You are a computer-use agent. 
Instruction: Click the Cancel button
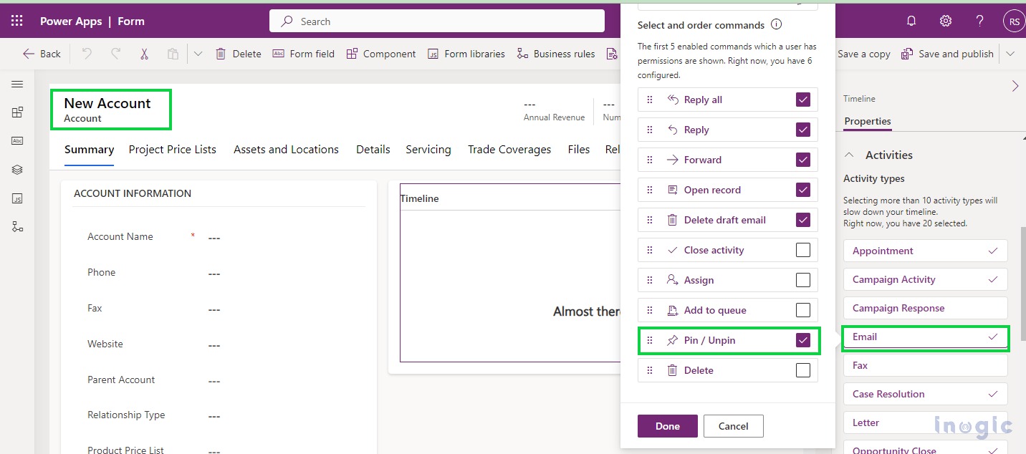pos(734,426)
